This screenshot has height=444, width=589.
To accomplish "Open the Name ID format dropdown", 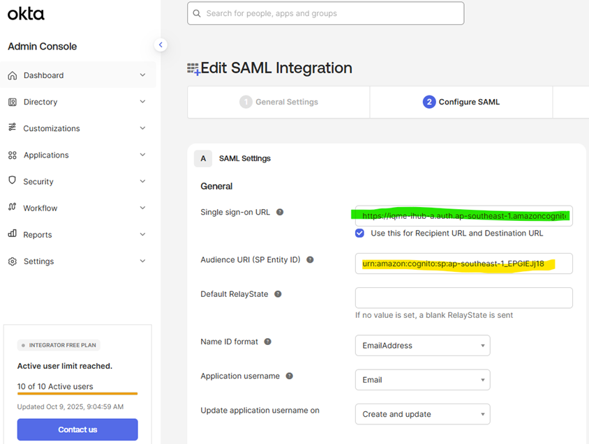I will [x=422, y=346].
